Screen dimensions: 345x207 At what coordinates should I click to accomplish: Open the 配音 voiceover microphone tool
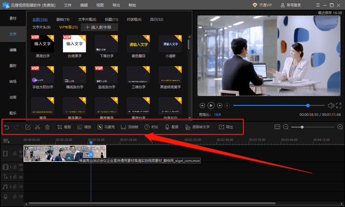click(x=172, y=127)
